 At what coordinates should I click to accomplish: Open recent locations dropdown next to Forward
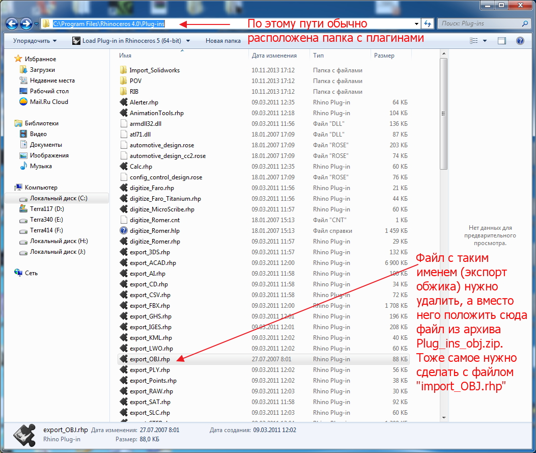click(x=36, y=24)
